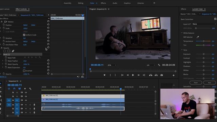
Task: Reset the Position parameter
Action: [x=48, y=24]
